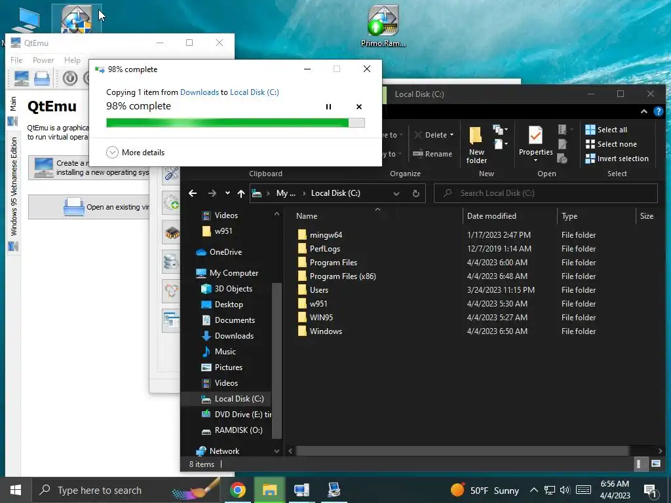Go back in File Explorer
The image size is (671, 503).
[x=193, y=193]
